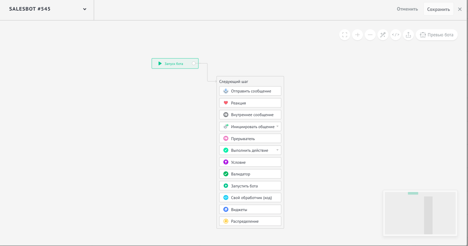The image size is (468, 246).
Task: Click the robot icon in Превью бота
Action: coord(423,35)
